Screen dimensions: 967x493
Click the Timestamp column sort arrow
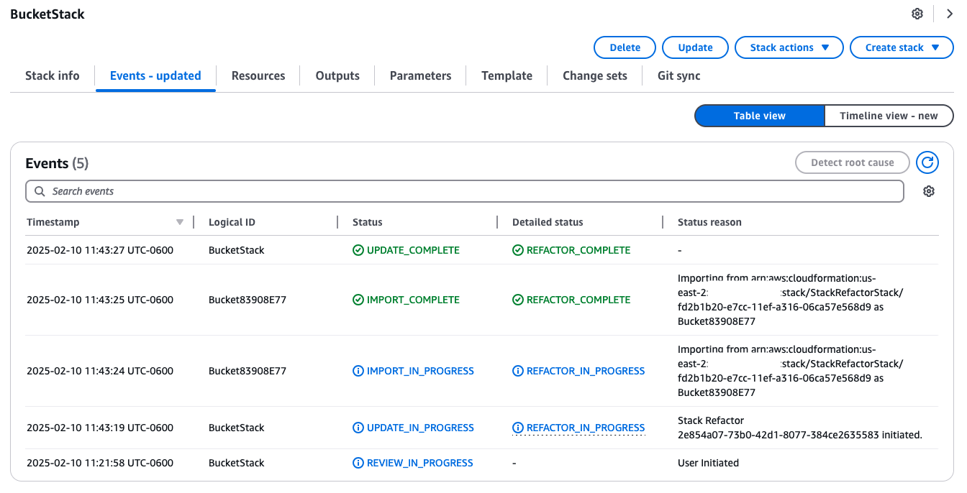[x=180, y=223]
